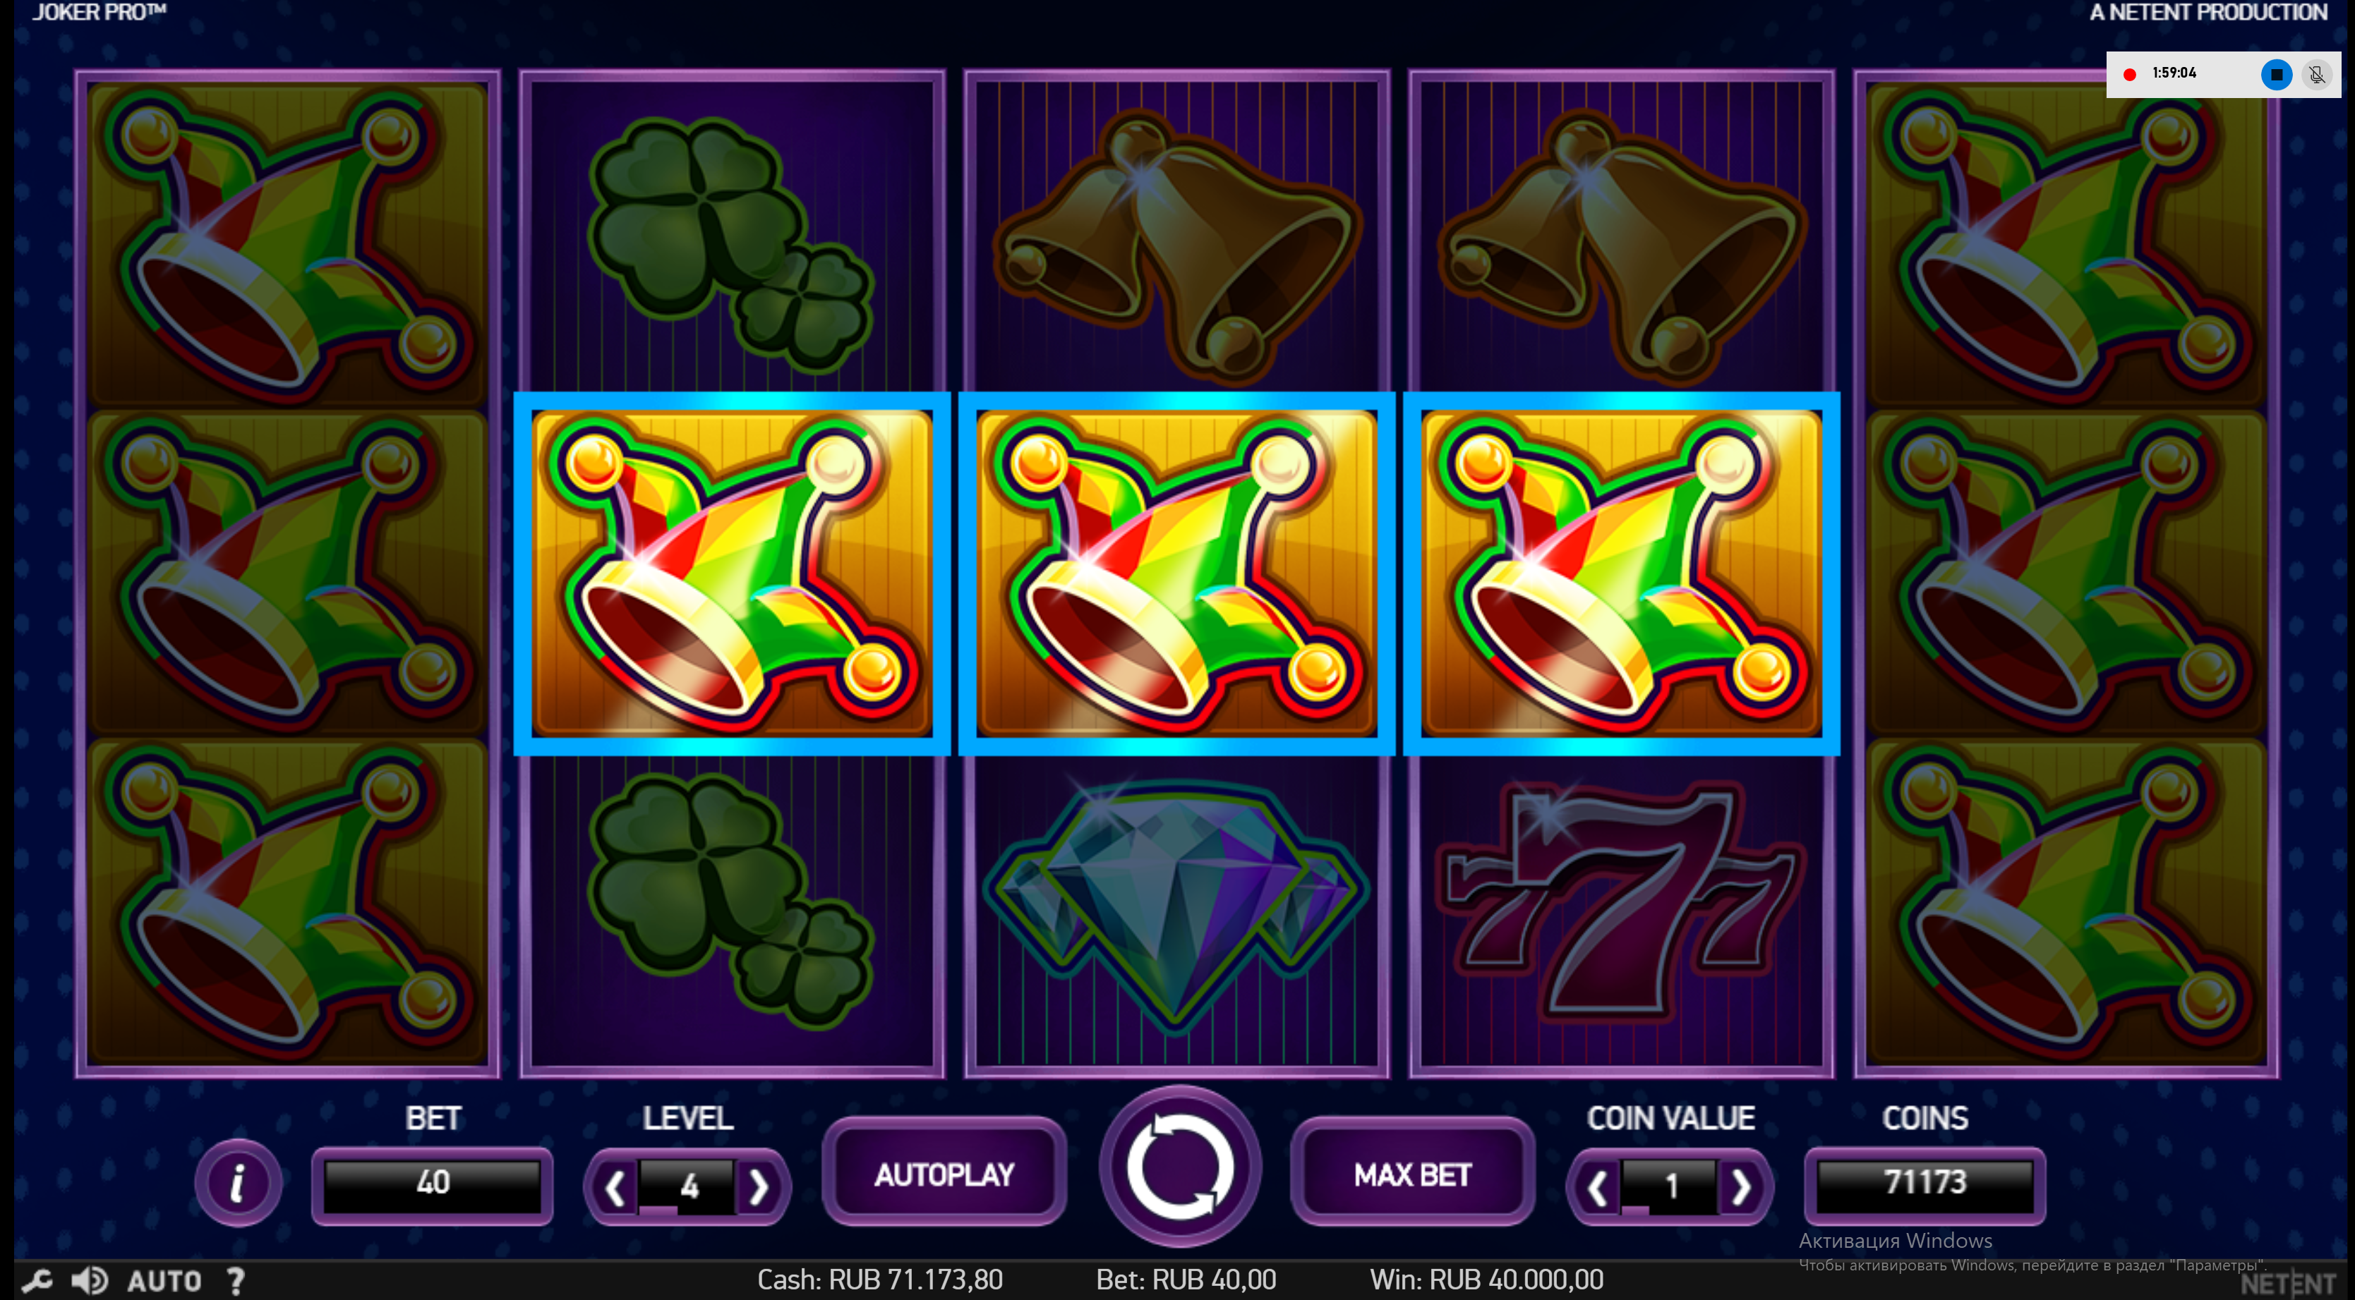Spin the reels with the circular arrow button

click(x=1179, y=1167)
